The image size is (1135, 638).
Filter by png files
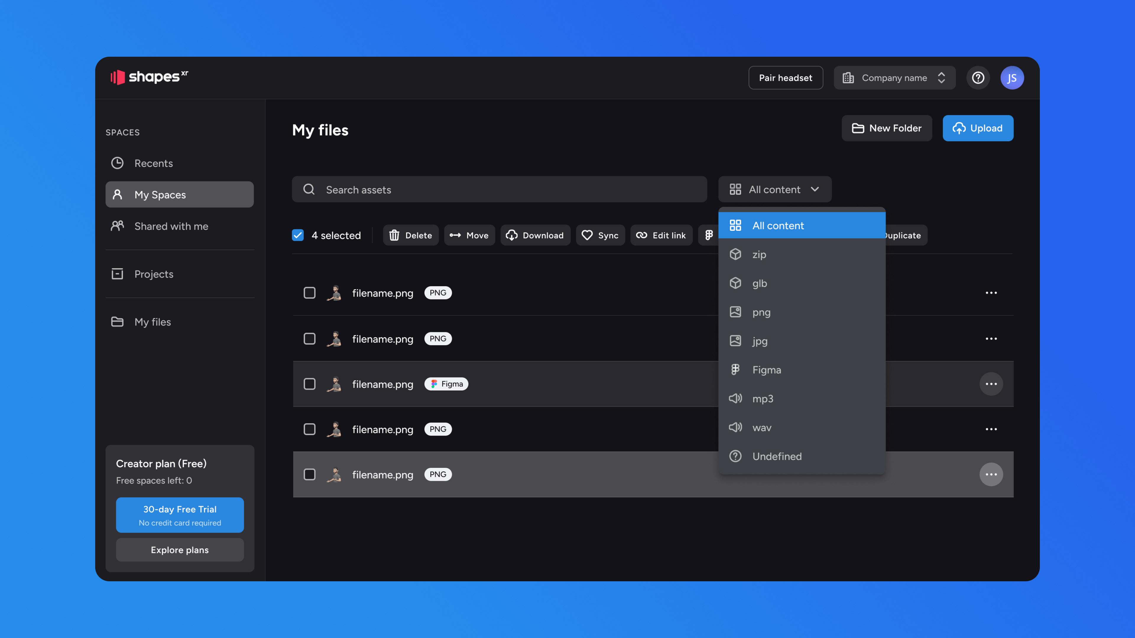[x=802, y=312]
